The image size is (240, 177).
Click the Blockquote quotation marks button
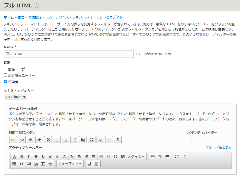click(22, 164)
